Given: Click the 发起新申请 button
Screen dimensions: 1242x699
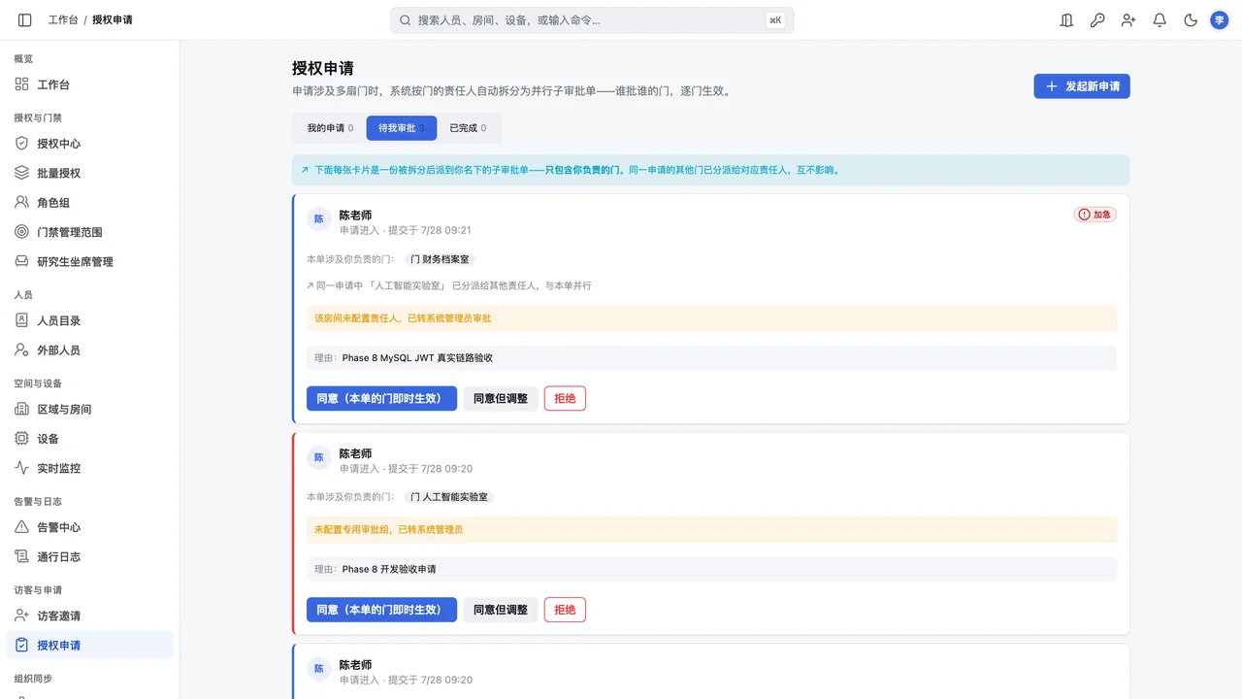Looking at the screenshot, I should (x=1082, y=86).
